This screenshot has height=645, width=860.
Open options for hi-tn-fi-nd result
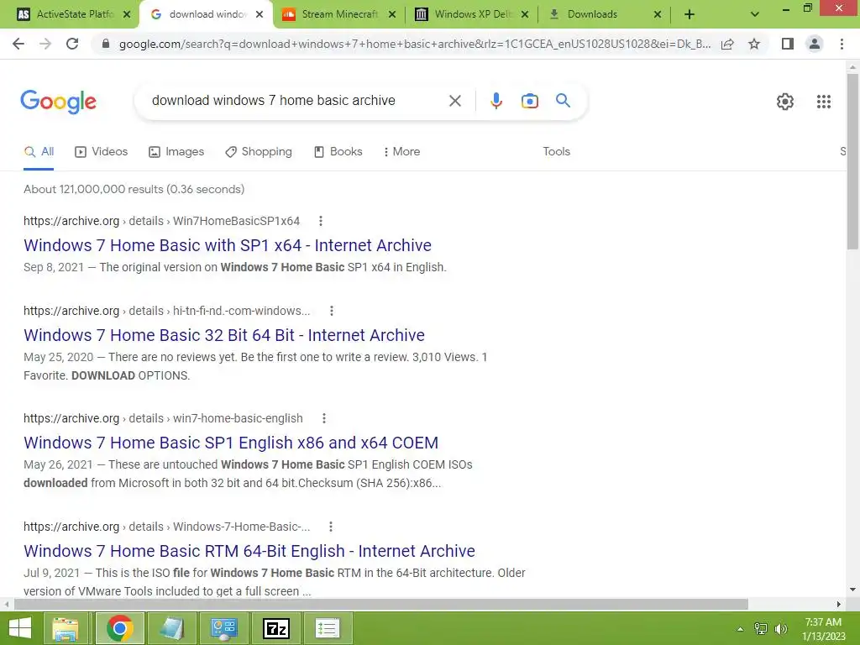331,311
